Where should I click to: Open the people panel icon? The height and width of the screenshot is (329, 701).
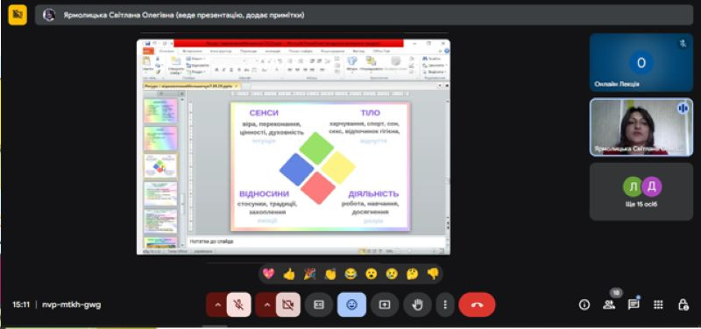(609, 304)
